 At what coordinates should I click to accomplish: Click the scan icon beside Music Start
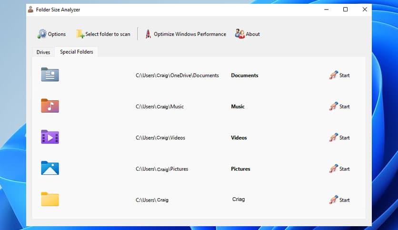pos(334,106)
